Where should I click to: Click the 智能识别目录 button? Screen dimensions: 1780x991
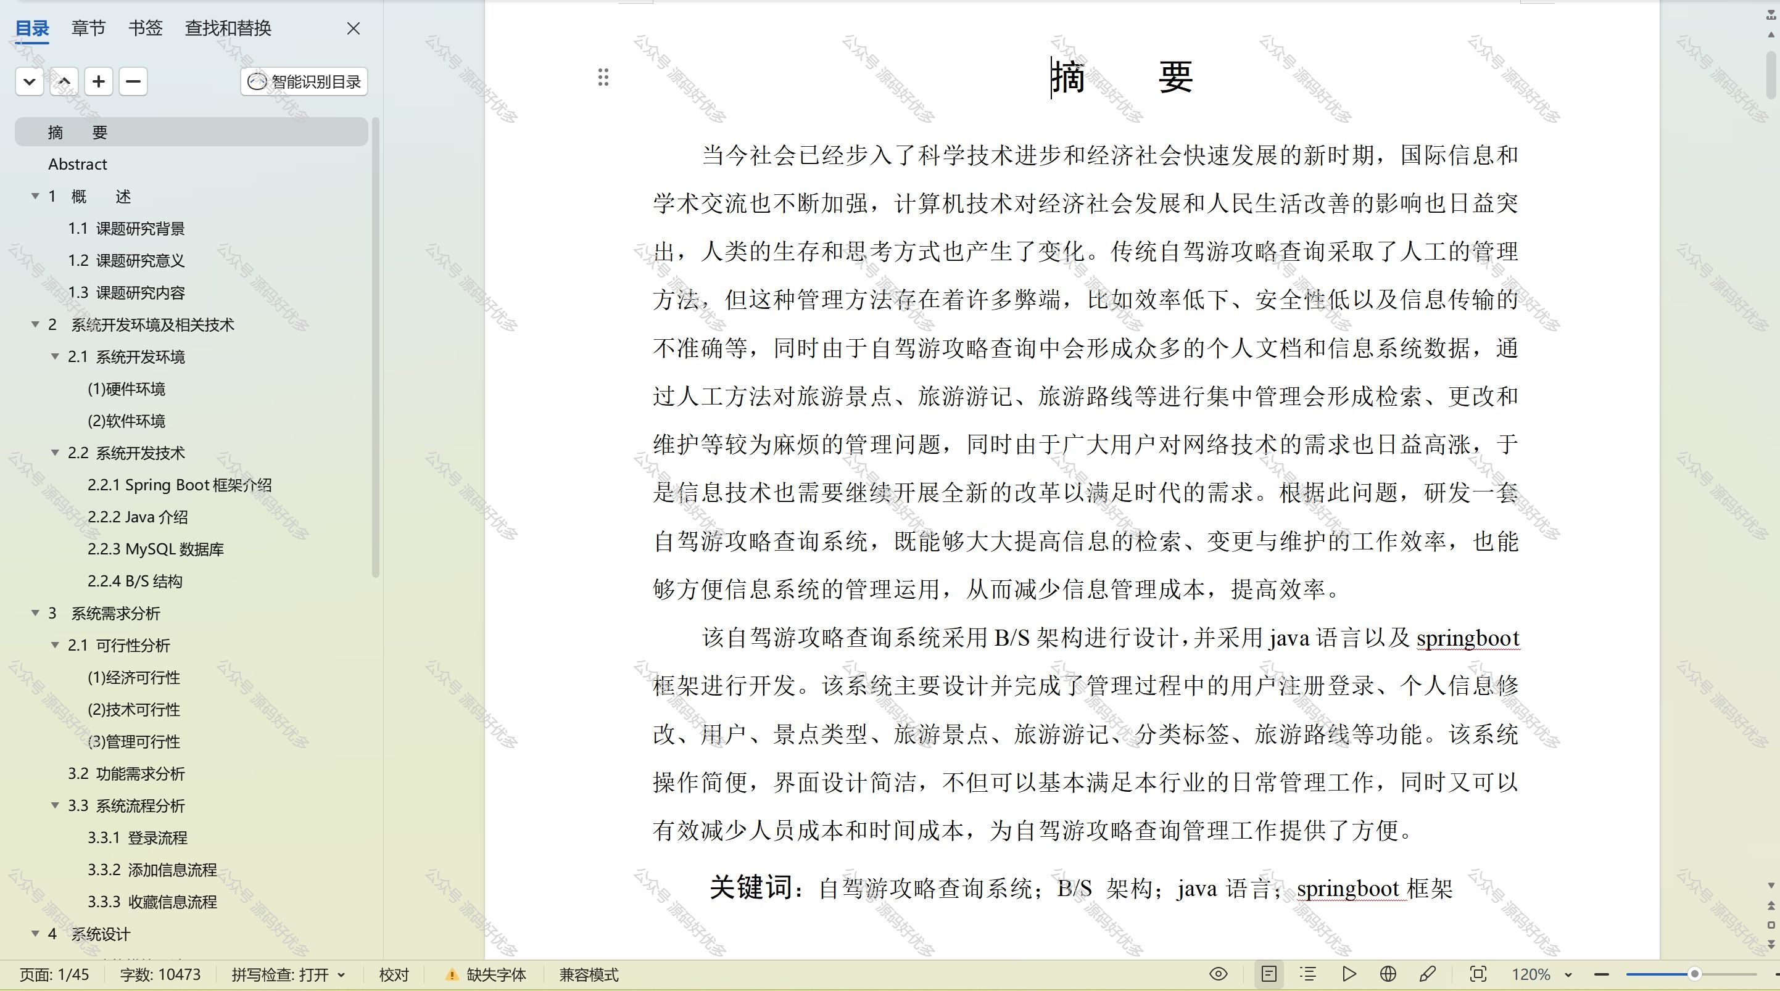click(304, 81)
